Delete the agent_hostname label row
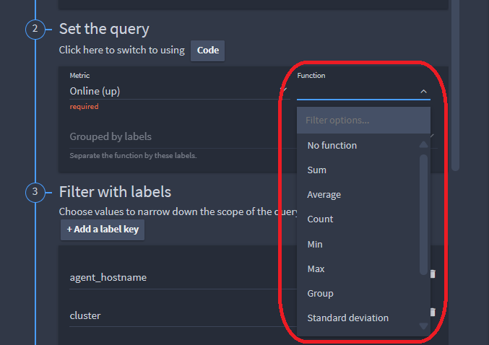This screenshot has width=489, height=345. click(x=433, y=274)
